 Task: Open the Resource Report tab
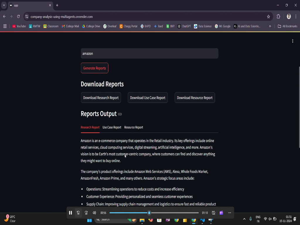[x=134, y=127]
